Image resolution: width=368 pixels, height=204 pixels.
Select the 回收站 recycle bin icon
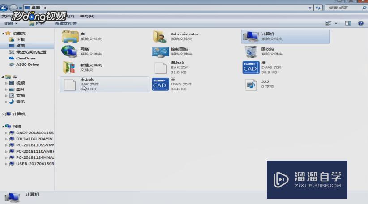pyautogui.click(x=251, y=51)
